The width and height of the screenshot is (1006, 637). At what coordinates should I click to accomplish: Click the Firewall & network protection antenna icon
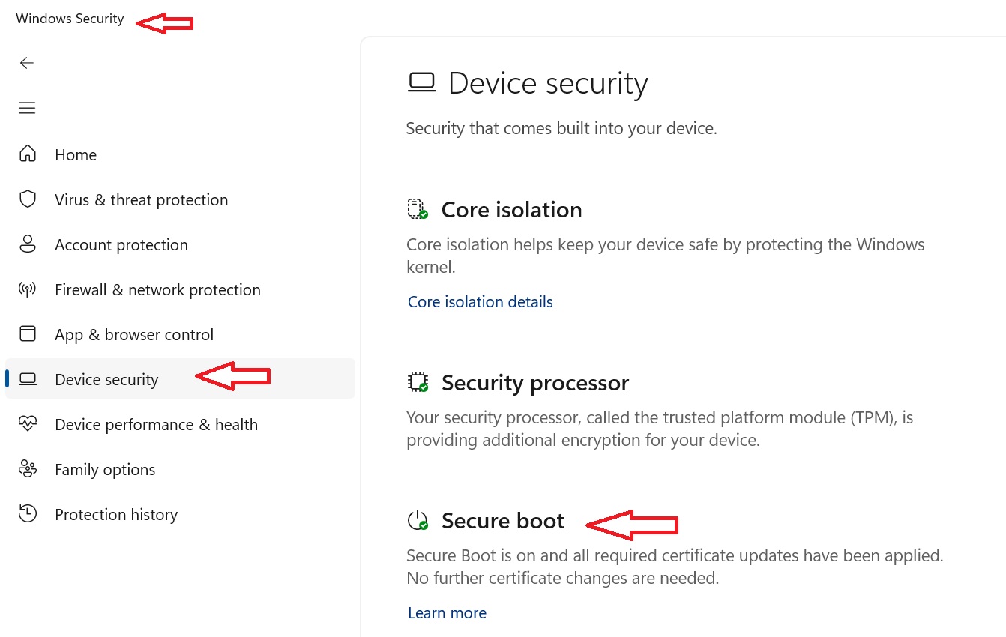(x=28, y=289)
